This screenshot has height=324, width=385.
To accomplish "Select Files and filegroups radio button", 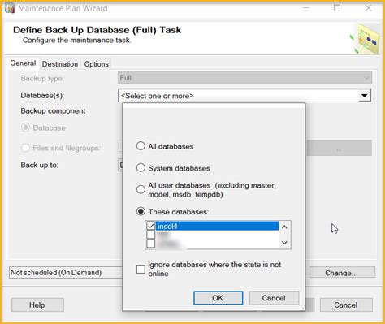I will (25, 148).
